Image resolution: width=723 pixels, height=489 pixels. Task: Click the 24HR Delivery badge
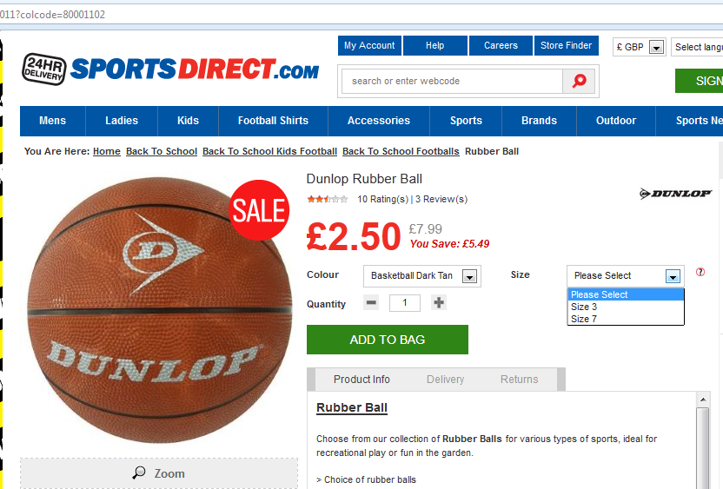click(x=43, y=68)
